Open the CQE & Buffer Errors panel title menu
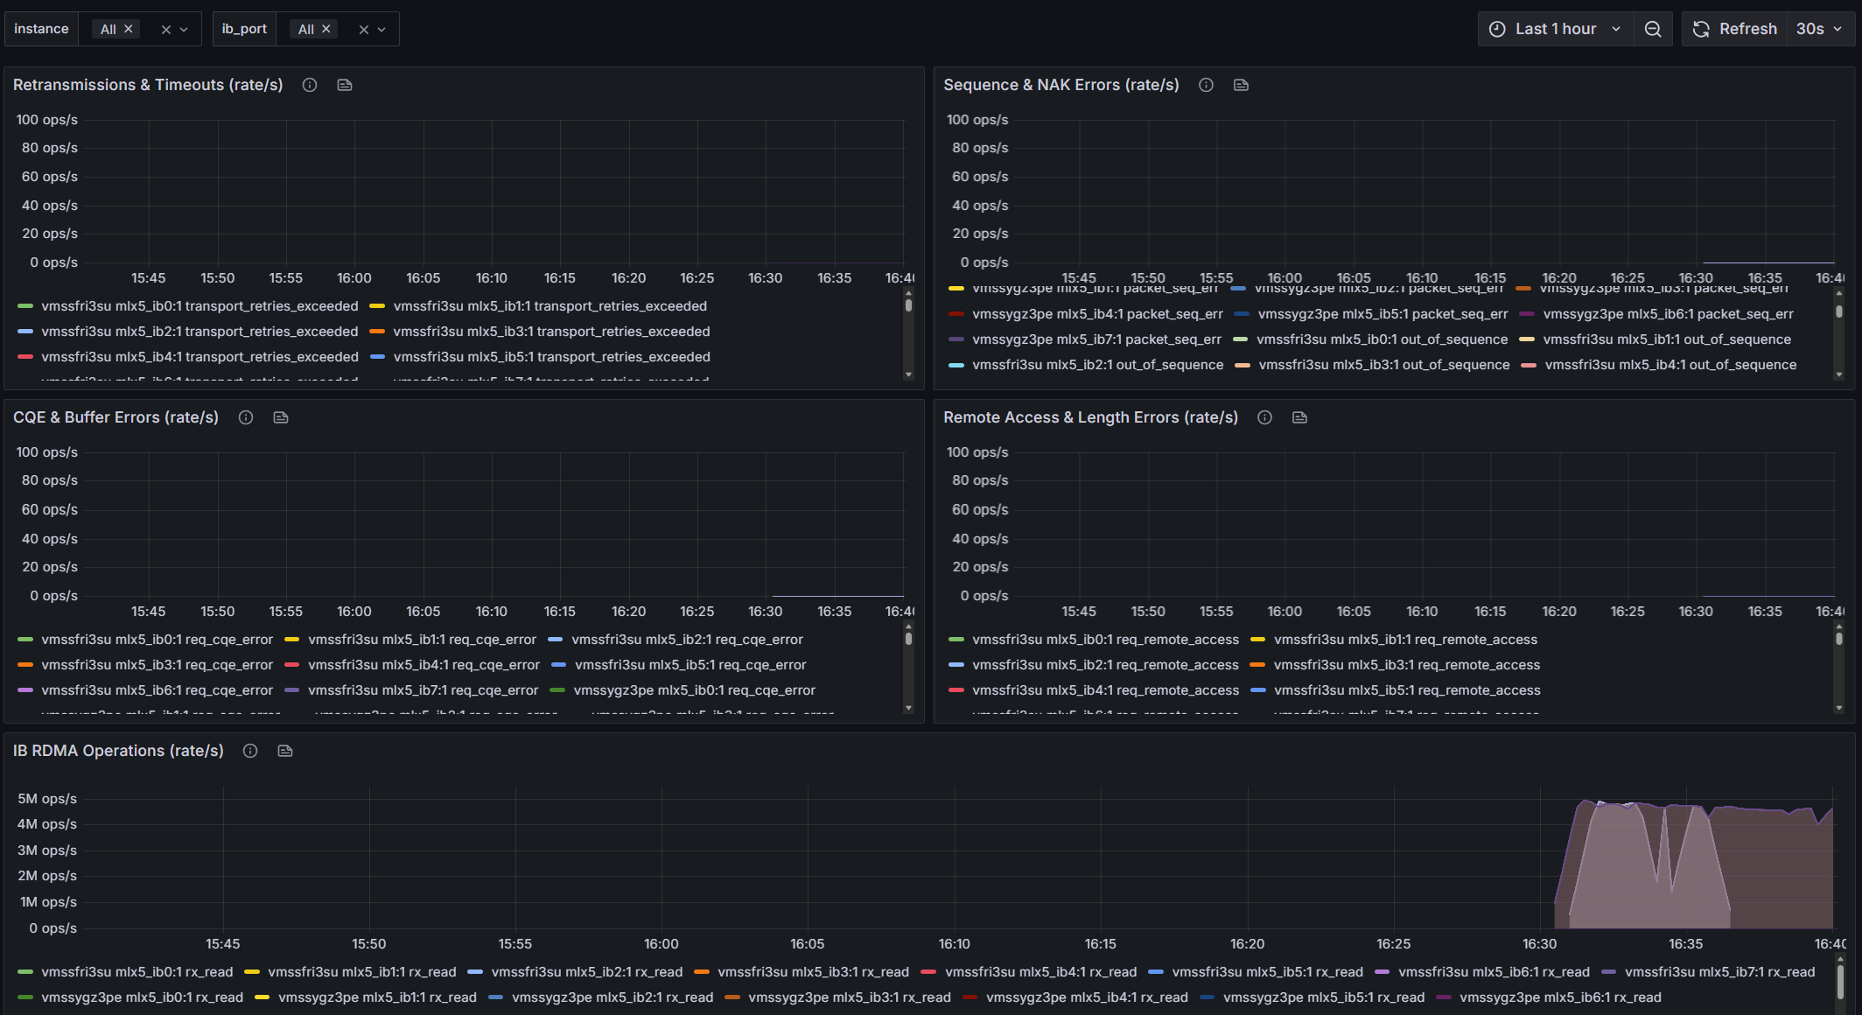Screen dimensions: 1862x1015 pyautogui.click(x=116, y=417)
